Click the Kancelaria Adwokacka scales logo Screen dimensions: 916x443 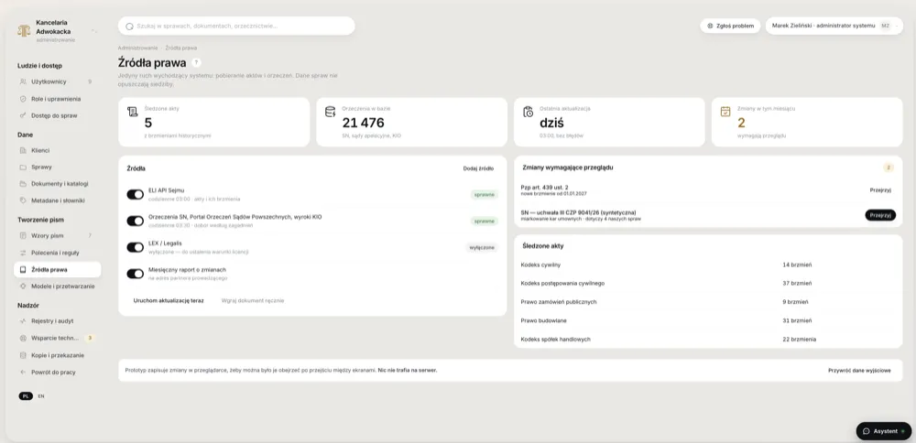(24, 31)
